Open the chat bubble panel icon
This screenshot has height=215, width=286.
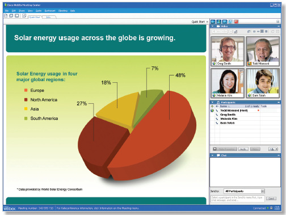point(225,22)
